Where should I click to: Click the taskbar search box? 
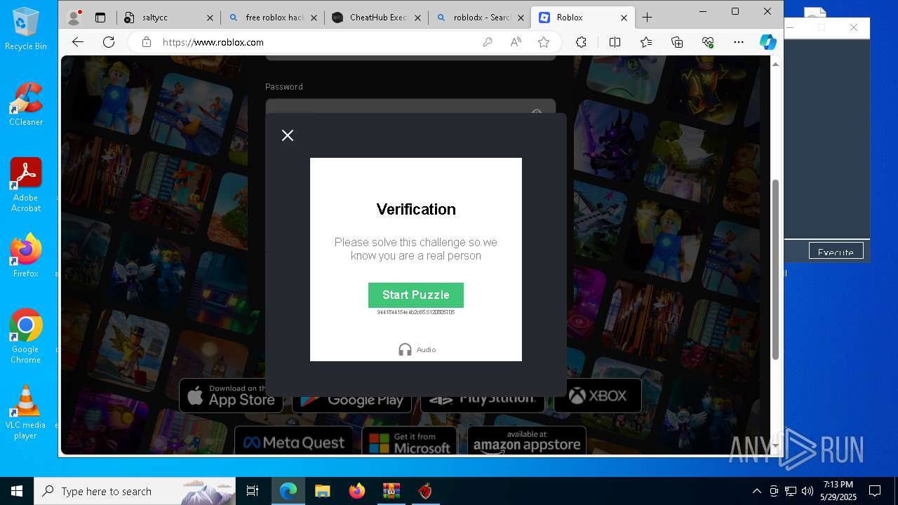tap(135, 491)
